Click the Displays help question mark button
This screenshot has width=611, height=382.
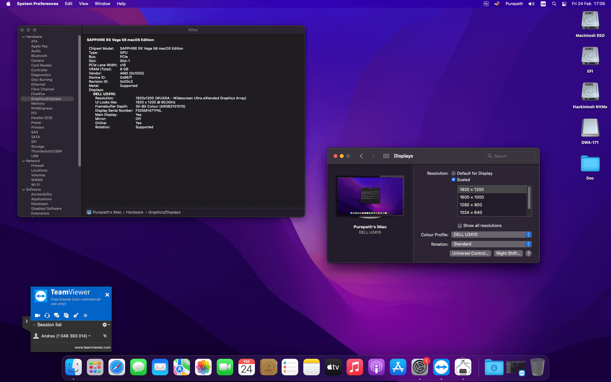tap(529, 253)
